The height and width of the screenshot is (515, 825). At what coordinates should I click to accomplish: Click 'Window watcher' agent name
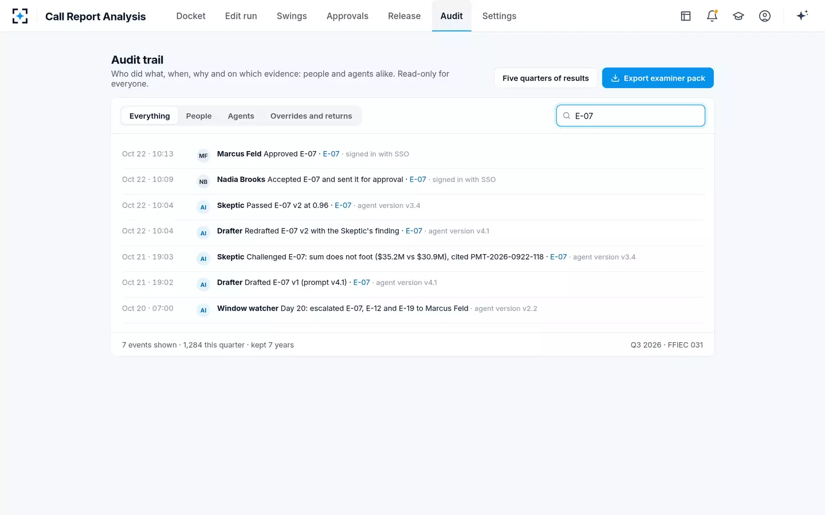[247, 308]
